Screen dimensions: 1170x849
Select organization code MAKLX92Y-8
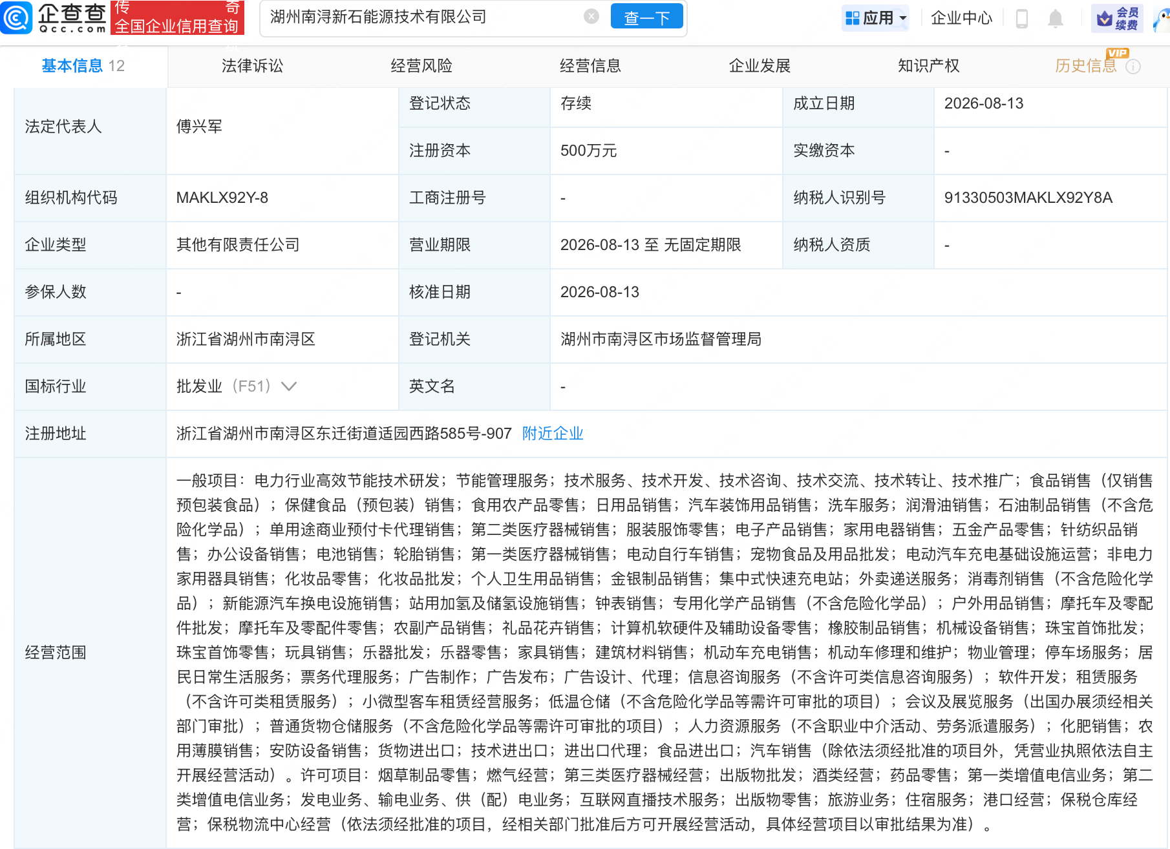click(x=222, y=198)
